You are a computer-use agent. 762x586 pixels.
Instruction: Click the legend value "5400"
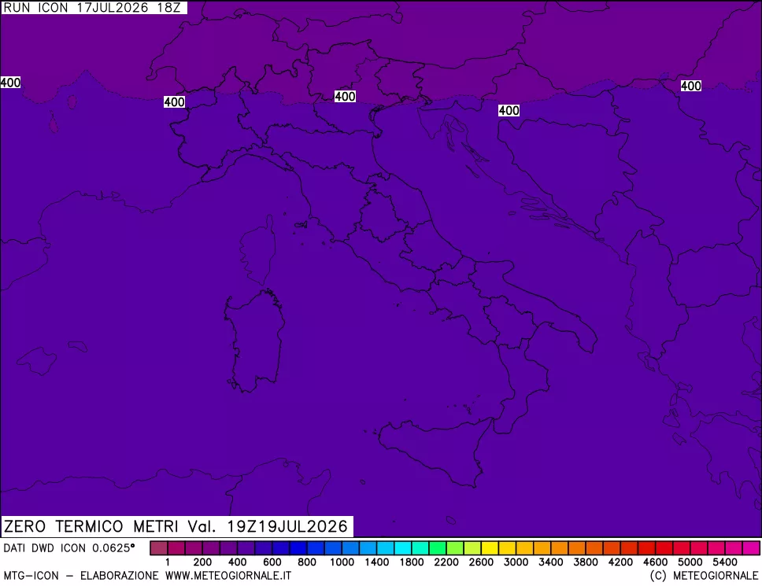(x=725, y=562)
